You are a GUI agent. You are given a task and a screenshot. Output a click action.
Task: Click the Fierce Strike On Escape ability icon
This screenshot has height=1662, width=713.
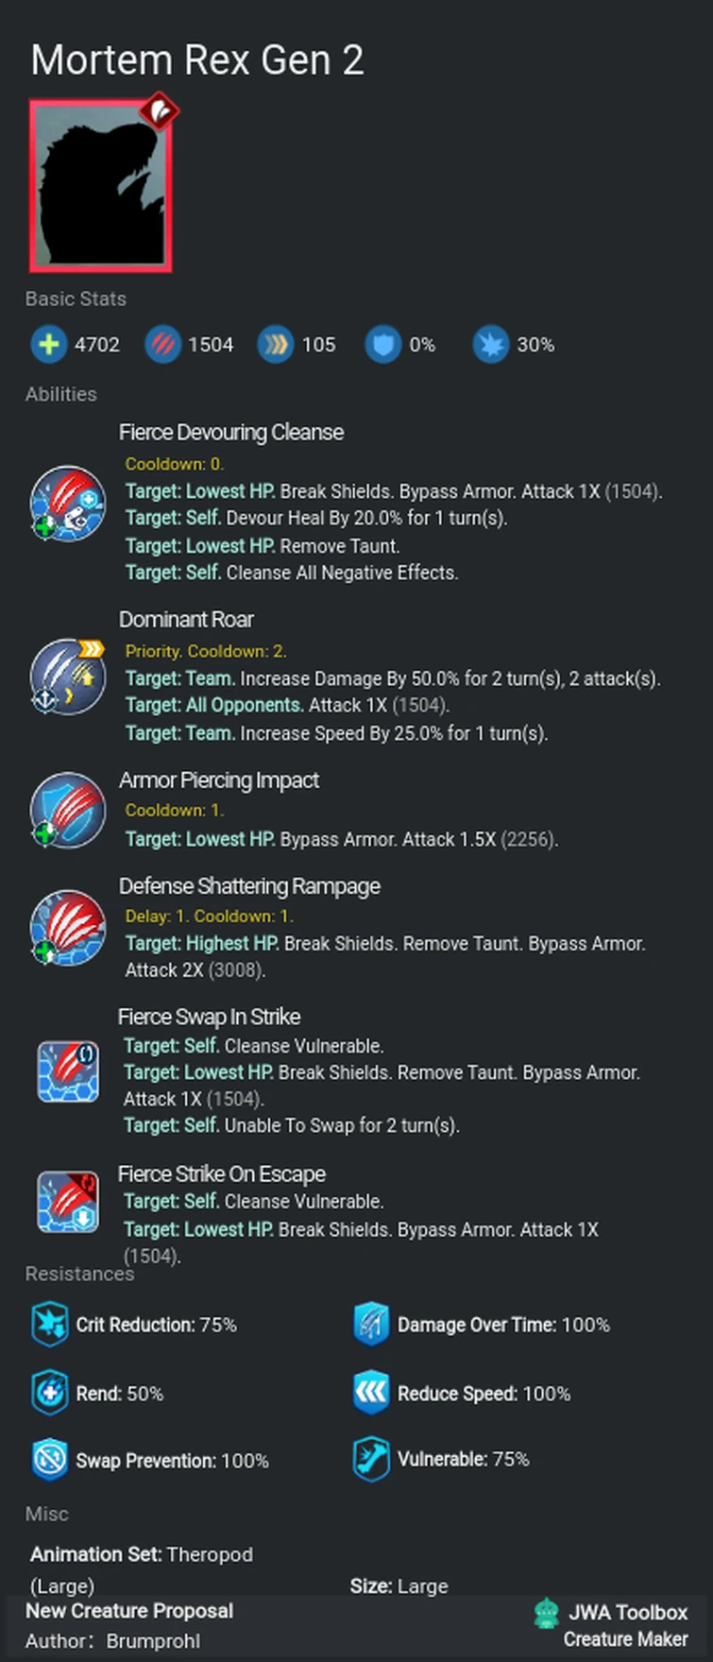(67, 1201)
